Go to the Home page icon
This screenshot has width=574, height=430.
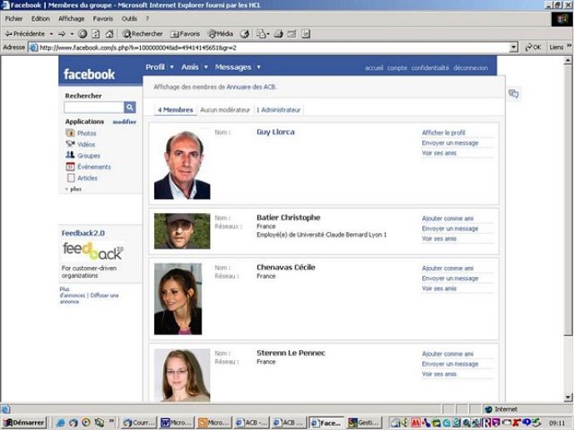coord(109,34)
